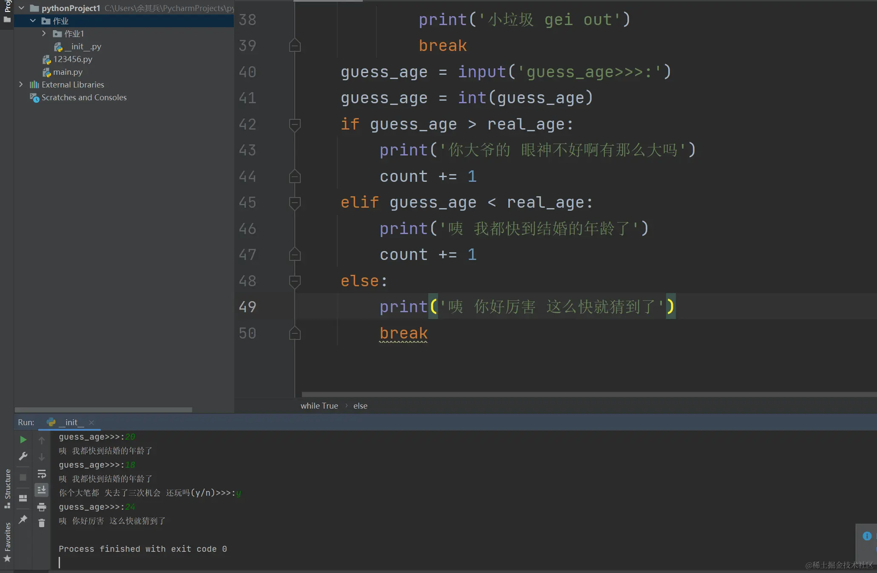Toggle the pin tab icon
The height and width of the screenshot is (573, 877).
point(23,519)
